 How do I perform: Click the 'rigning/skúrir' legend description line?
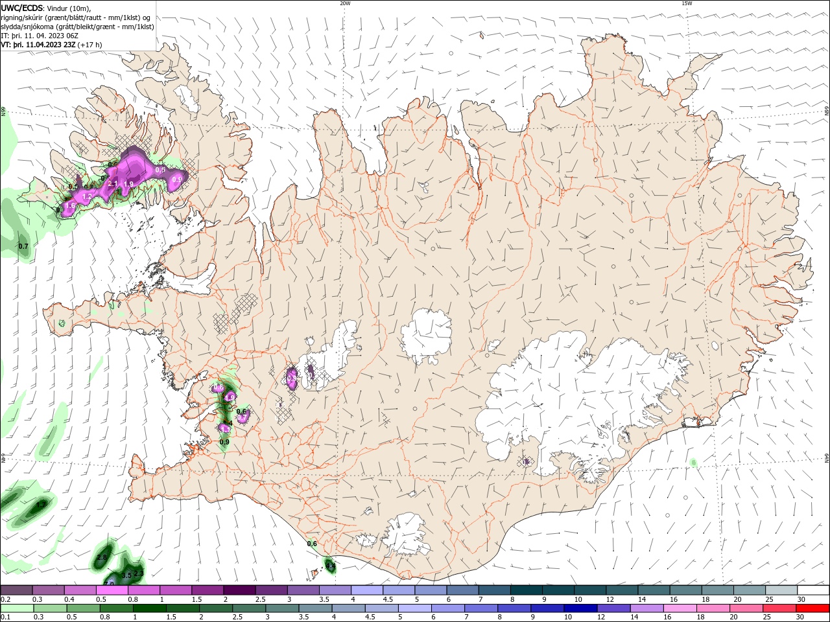pyautogui.click(x=75, y=17)
